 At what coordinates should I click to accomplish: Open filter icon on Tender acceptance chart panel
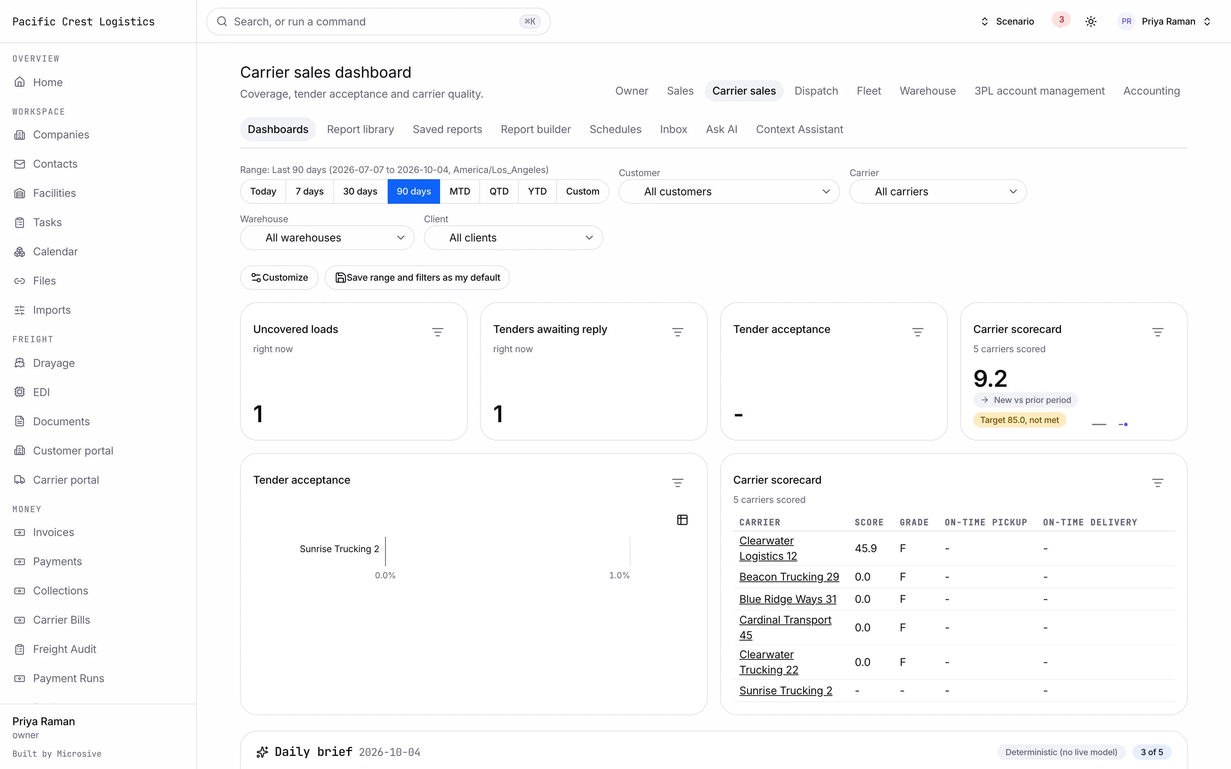click(677, 483)
